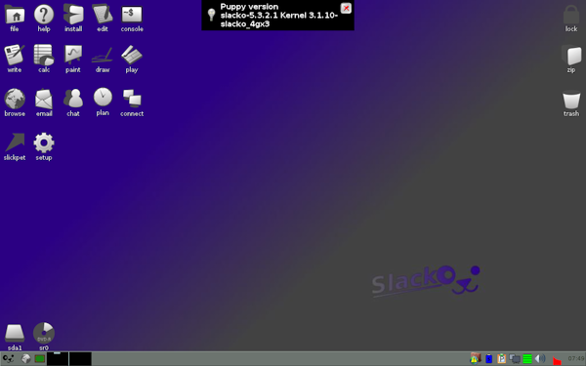Switch to the second virtual desktop

tap(80, 358)
